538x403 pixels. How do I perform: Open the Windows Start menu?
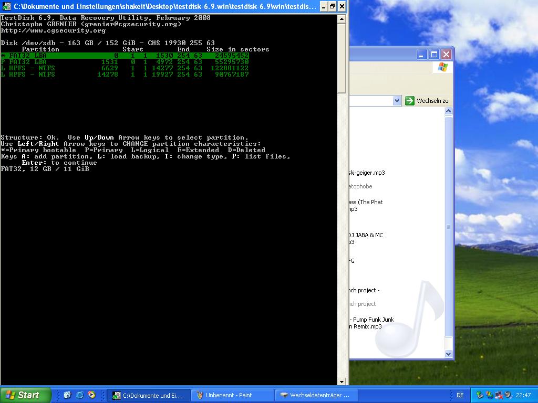pyautogui.click(x=25, y=395)
